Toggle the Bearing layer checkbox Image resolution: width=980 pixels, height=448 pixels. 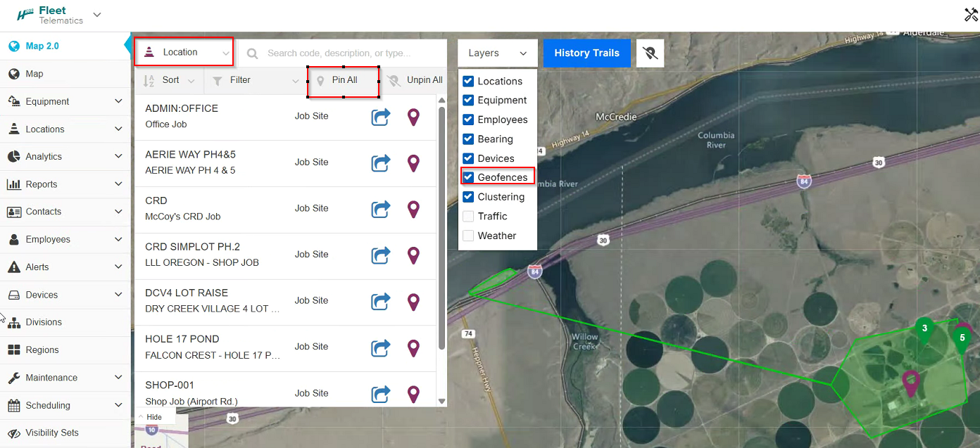tap(468, 139)
